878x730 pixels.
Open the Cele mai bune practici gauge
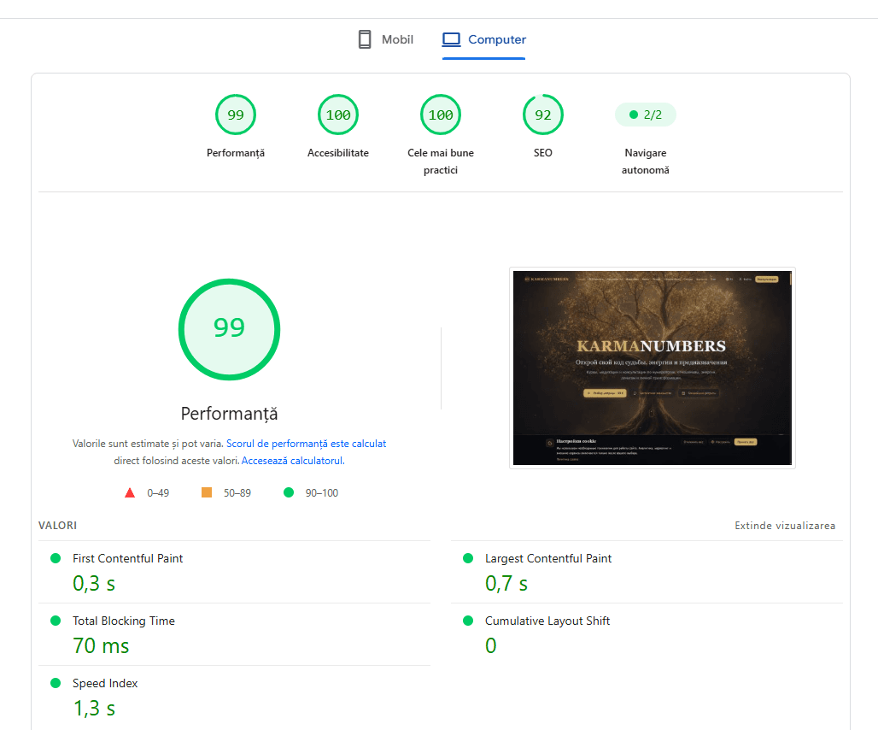point(441,115)
